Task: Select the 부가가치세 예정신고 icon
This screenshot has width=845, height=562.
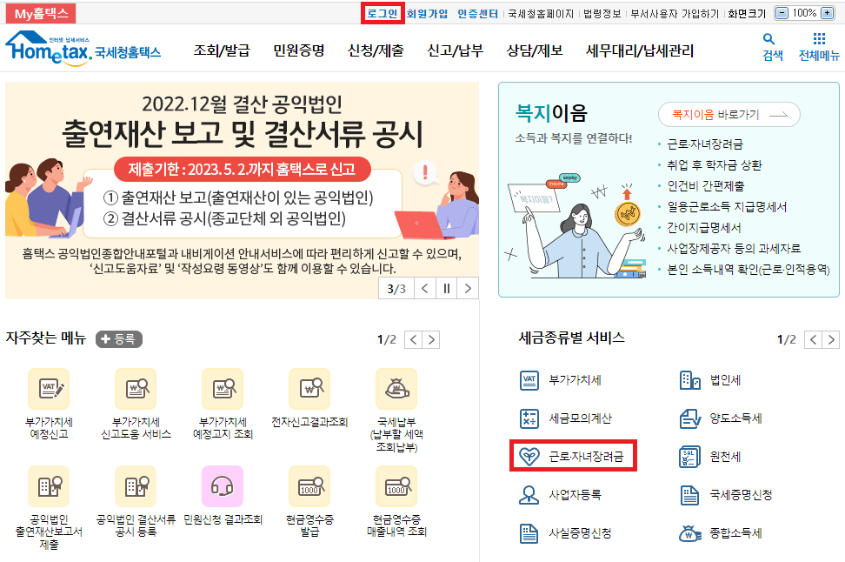Action: [x=49, y=388]
